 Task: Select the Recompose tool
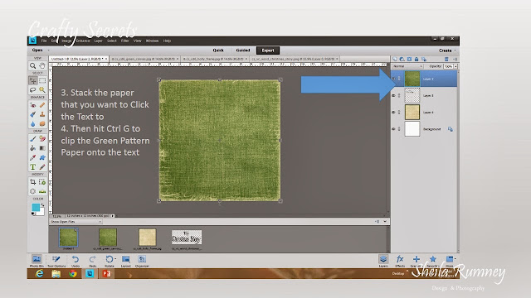pos(42,182)
